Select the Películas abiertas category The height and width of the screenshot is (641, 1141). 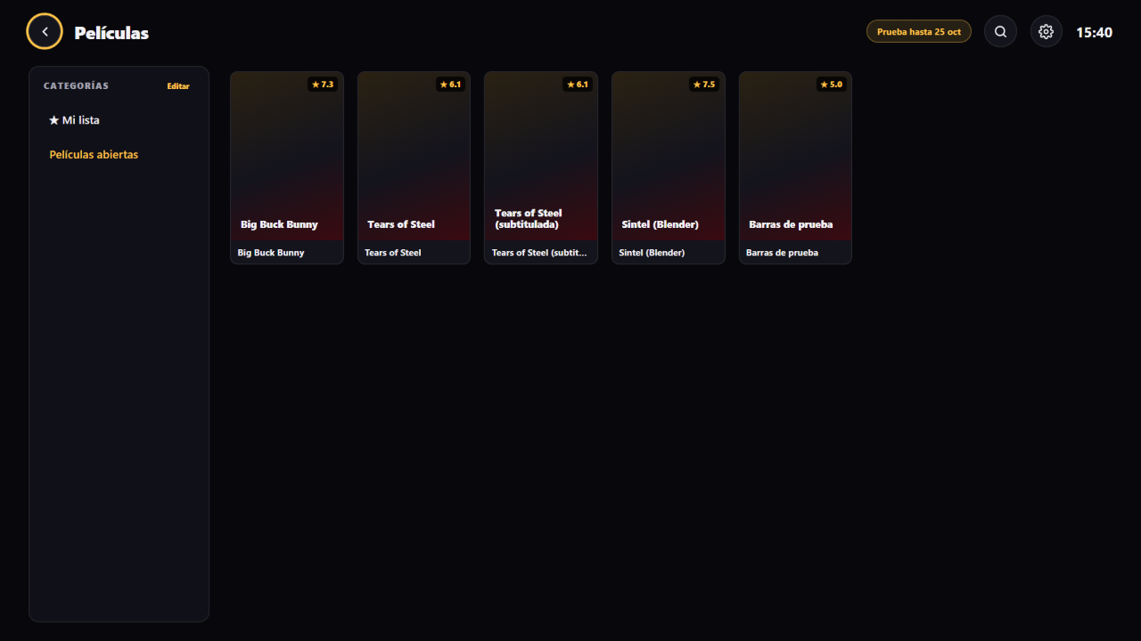click(119, 155)
